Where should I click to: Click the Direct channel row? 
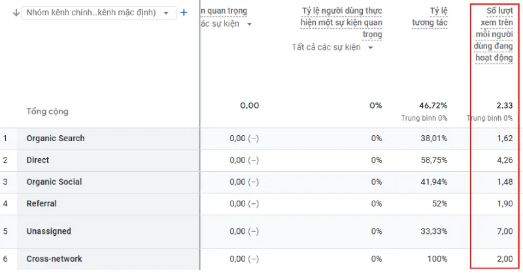click(x=38, y=160)
